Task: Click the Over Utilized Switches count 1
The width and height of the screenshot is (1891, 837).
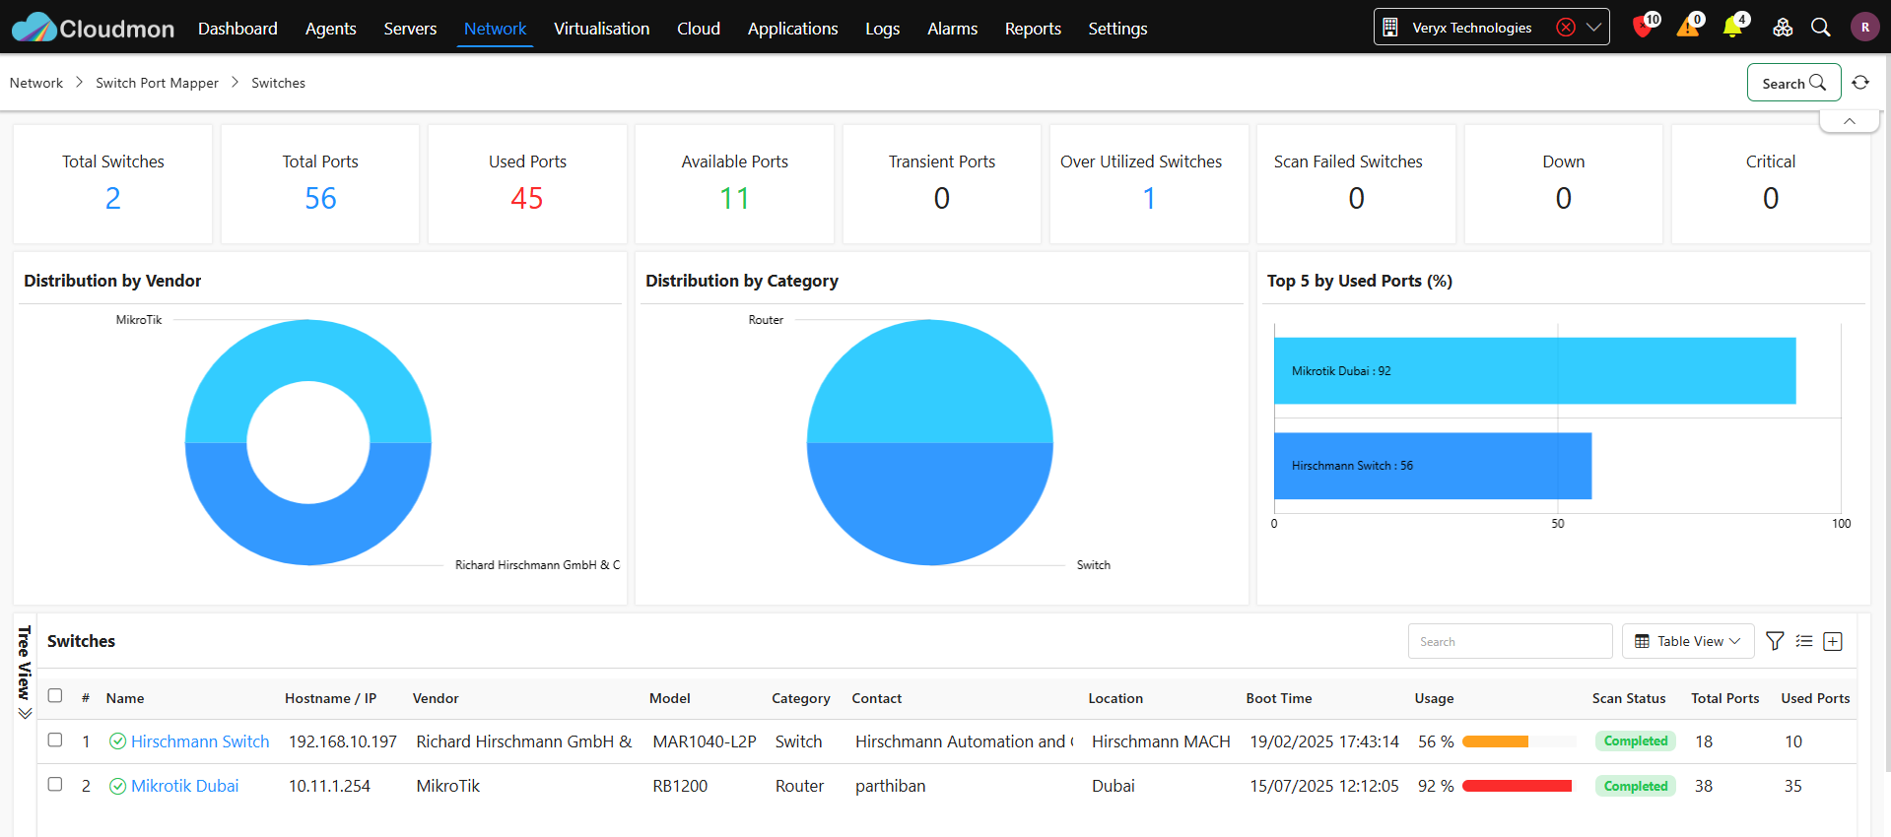Action: 1149,198
